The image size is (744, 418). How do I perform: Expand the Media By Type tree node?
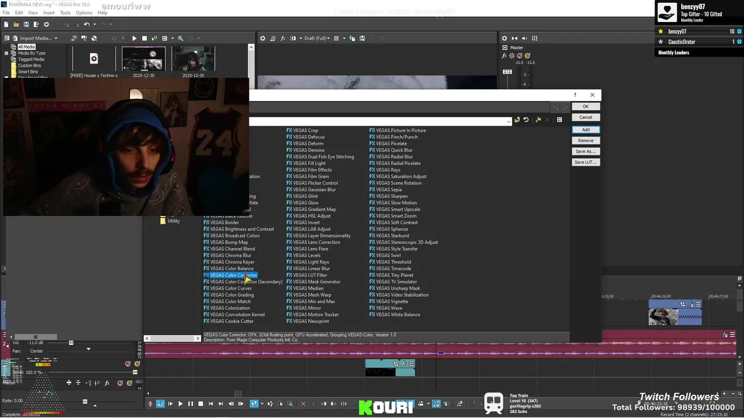(x=6, y=53)
